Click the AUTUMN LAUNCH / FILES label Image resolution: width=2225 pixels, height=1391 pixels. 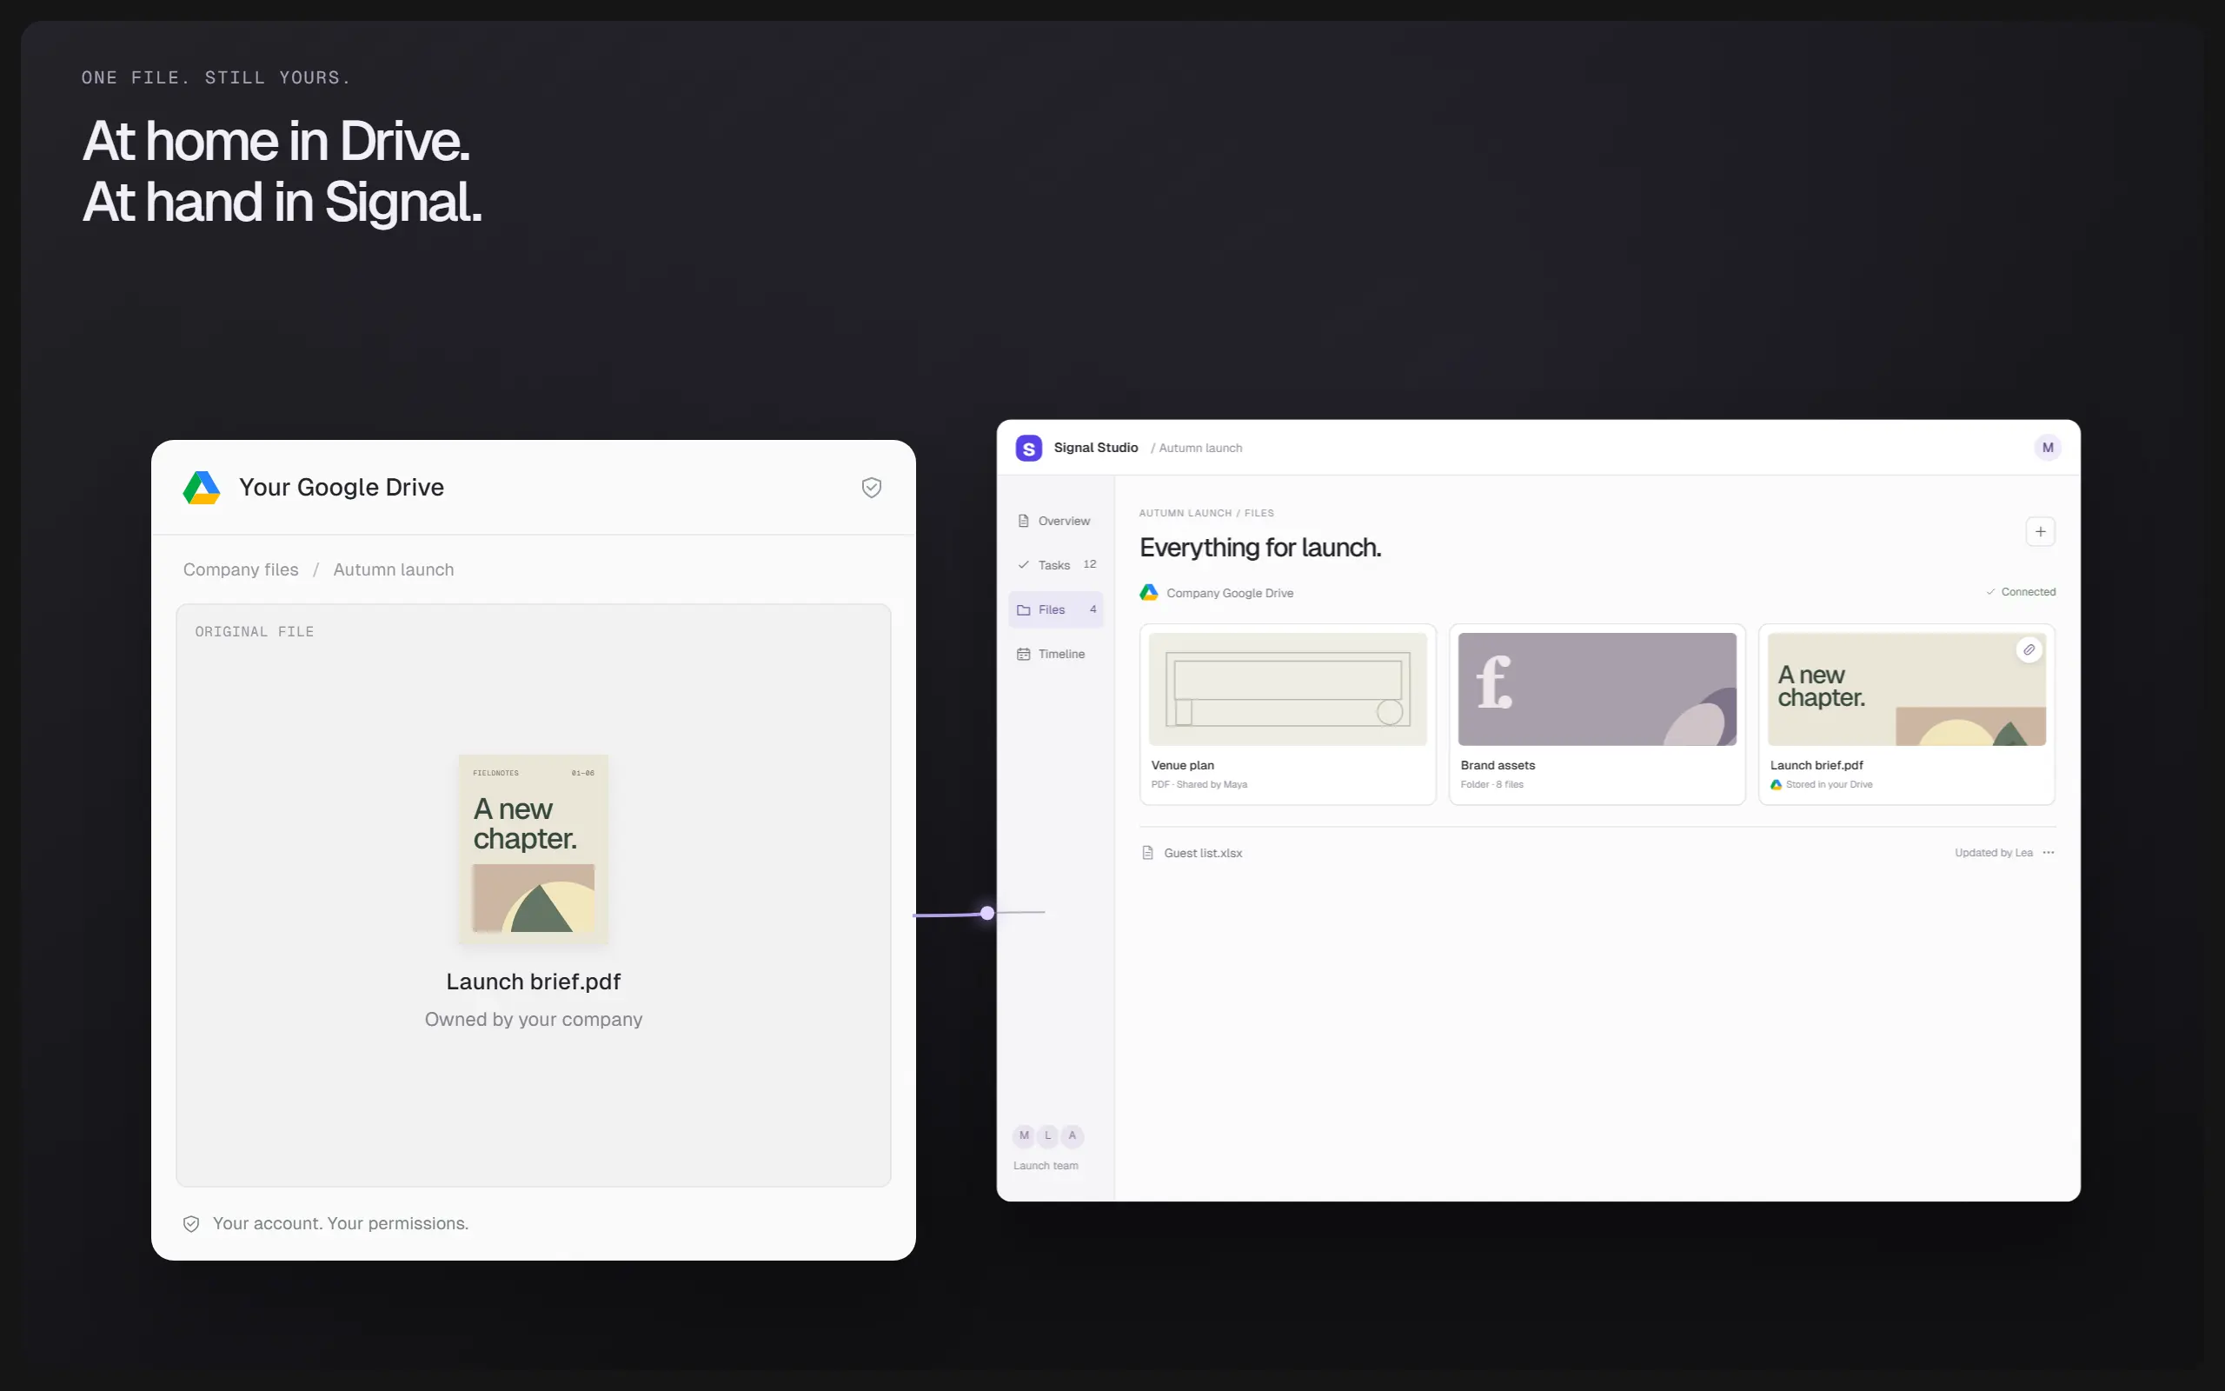(1206, 513)
